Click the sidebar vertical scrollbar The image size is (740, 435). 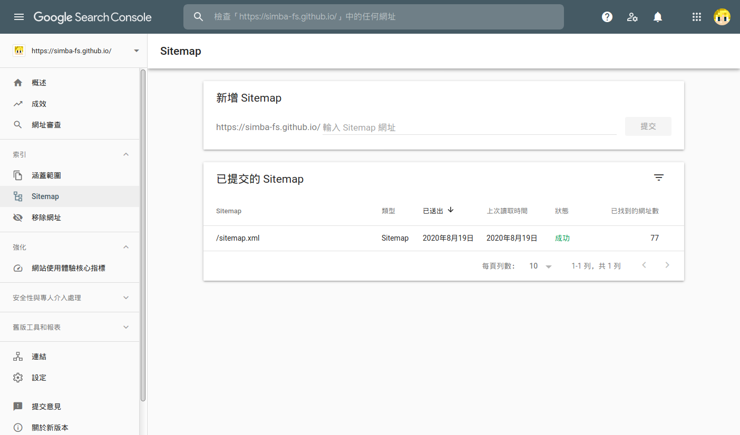pyautogui.click(x=143, y=235)
